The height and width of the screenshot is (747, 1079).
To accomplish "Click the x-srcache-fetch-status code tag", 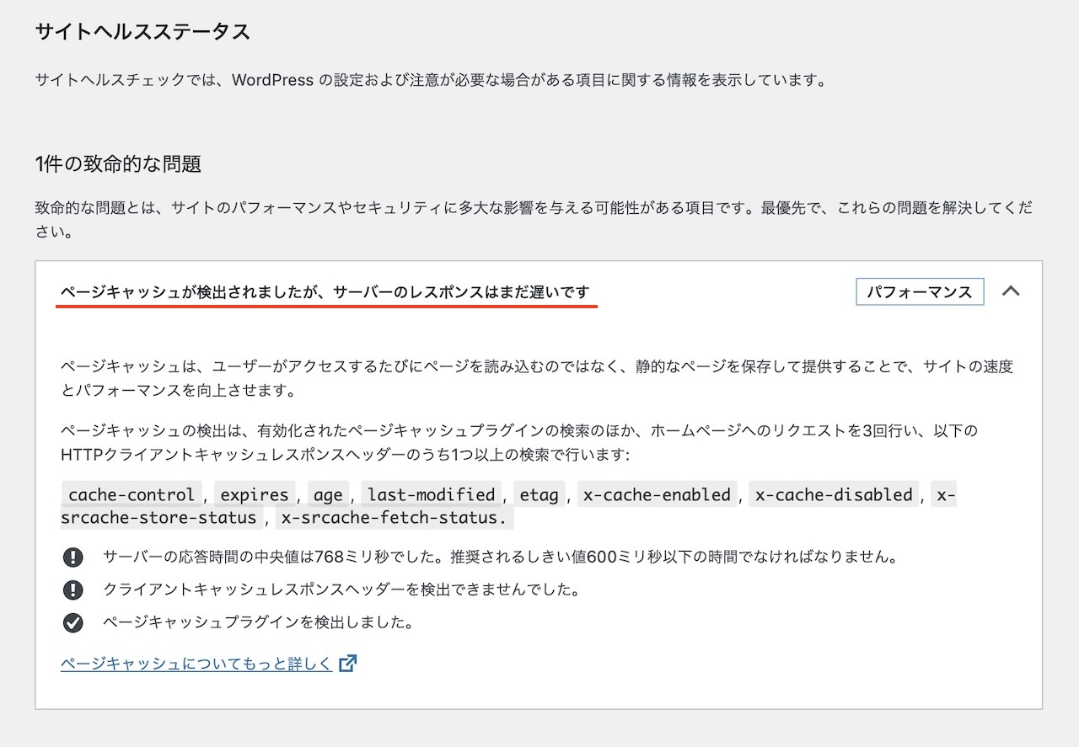I will tap(395, 517).
